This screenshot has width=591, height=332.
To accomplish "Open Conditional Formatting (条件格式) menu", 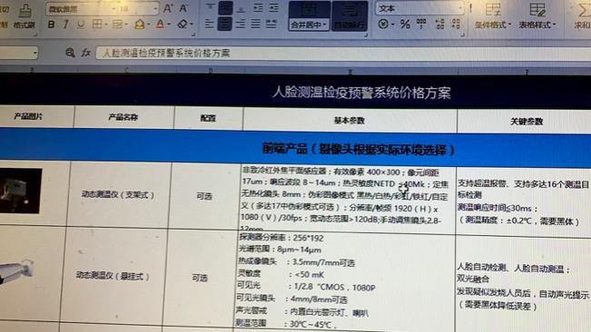I will click(493, 15).
